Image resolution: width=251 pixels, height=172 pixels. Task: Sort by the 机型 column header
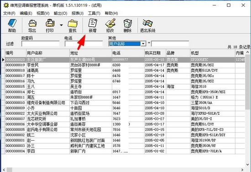(x=213, y=53)
